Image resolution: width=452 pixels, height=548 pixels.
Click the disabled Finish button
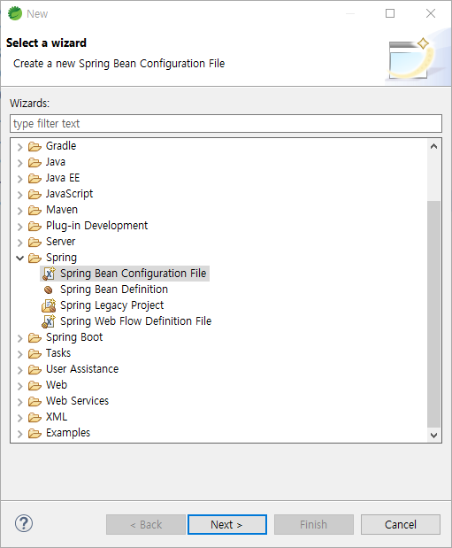tap(314, 525)
